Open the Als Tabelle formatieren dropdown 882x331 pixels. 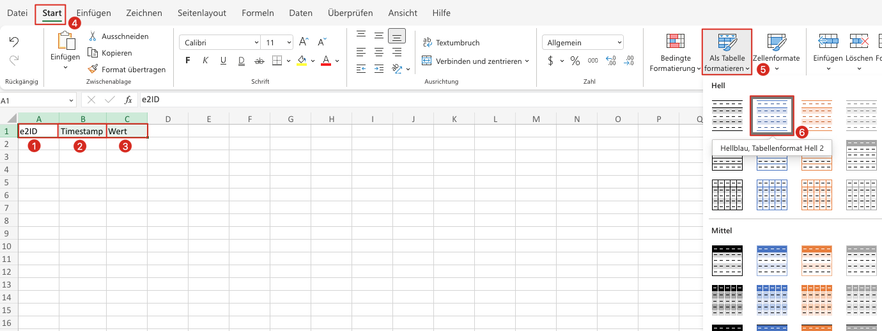(727, 52)
